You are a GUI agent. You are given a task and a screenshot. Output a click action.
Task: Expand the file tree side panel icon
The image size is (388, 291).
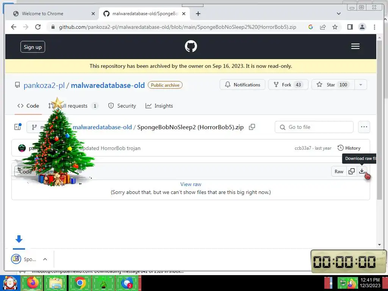[x=17, y=127]
